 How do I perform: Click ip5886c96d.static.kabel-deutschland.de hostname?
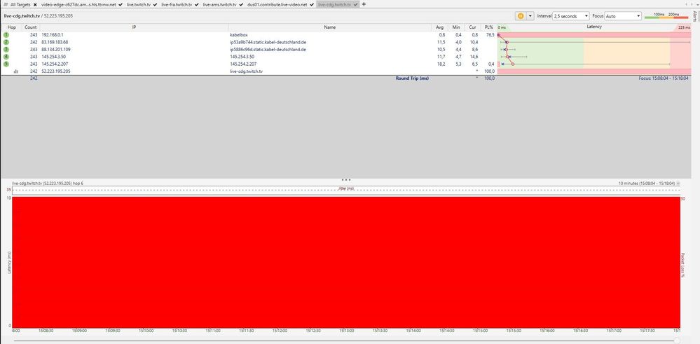(x=268, y=49)
